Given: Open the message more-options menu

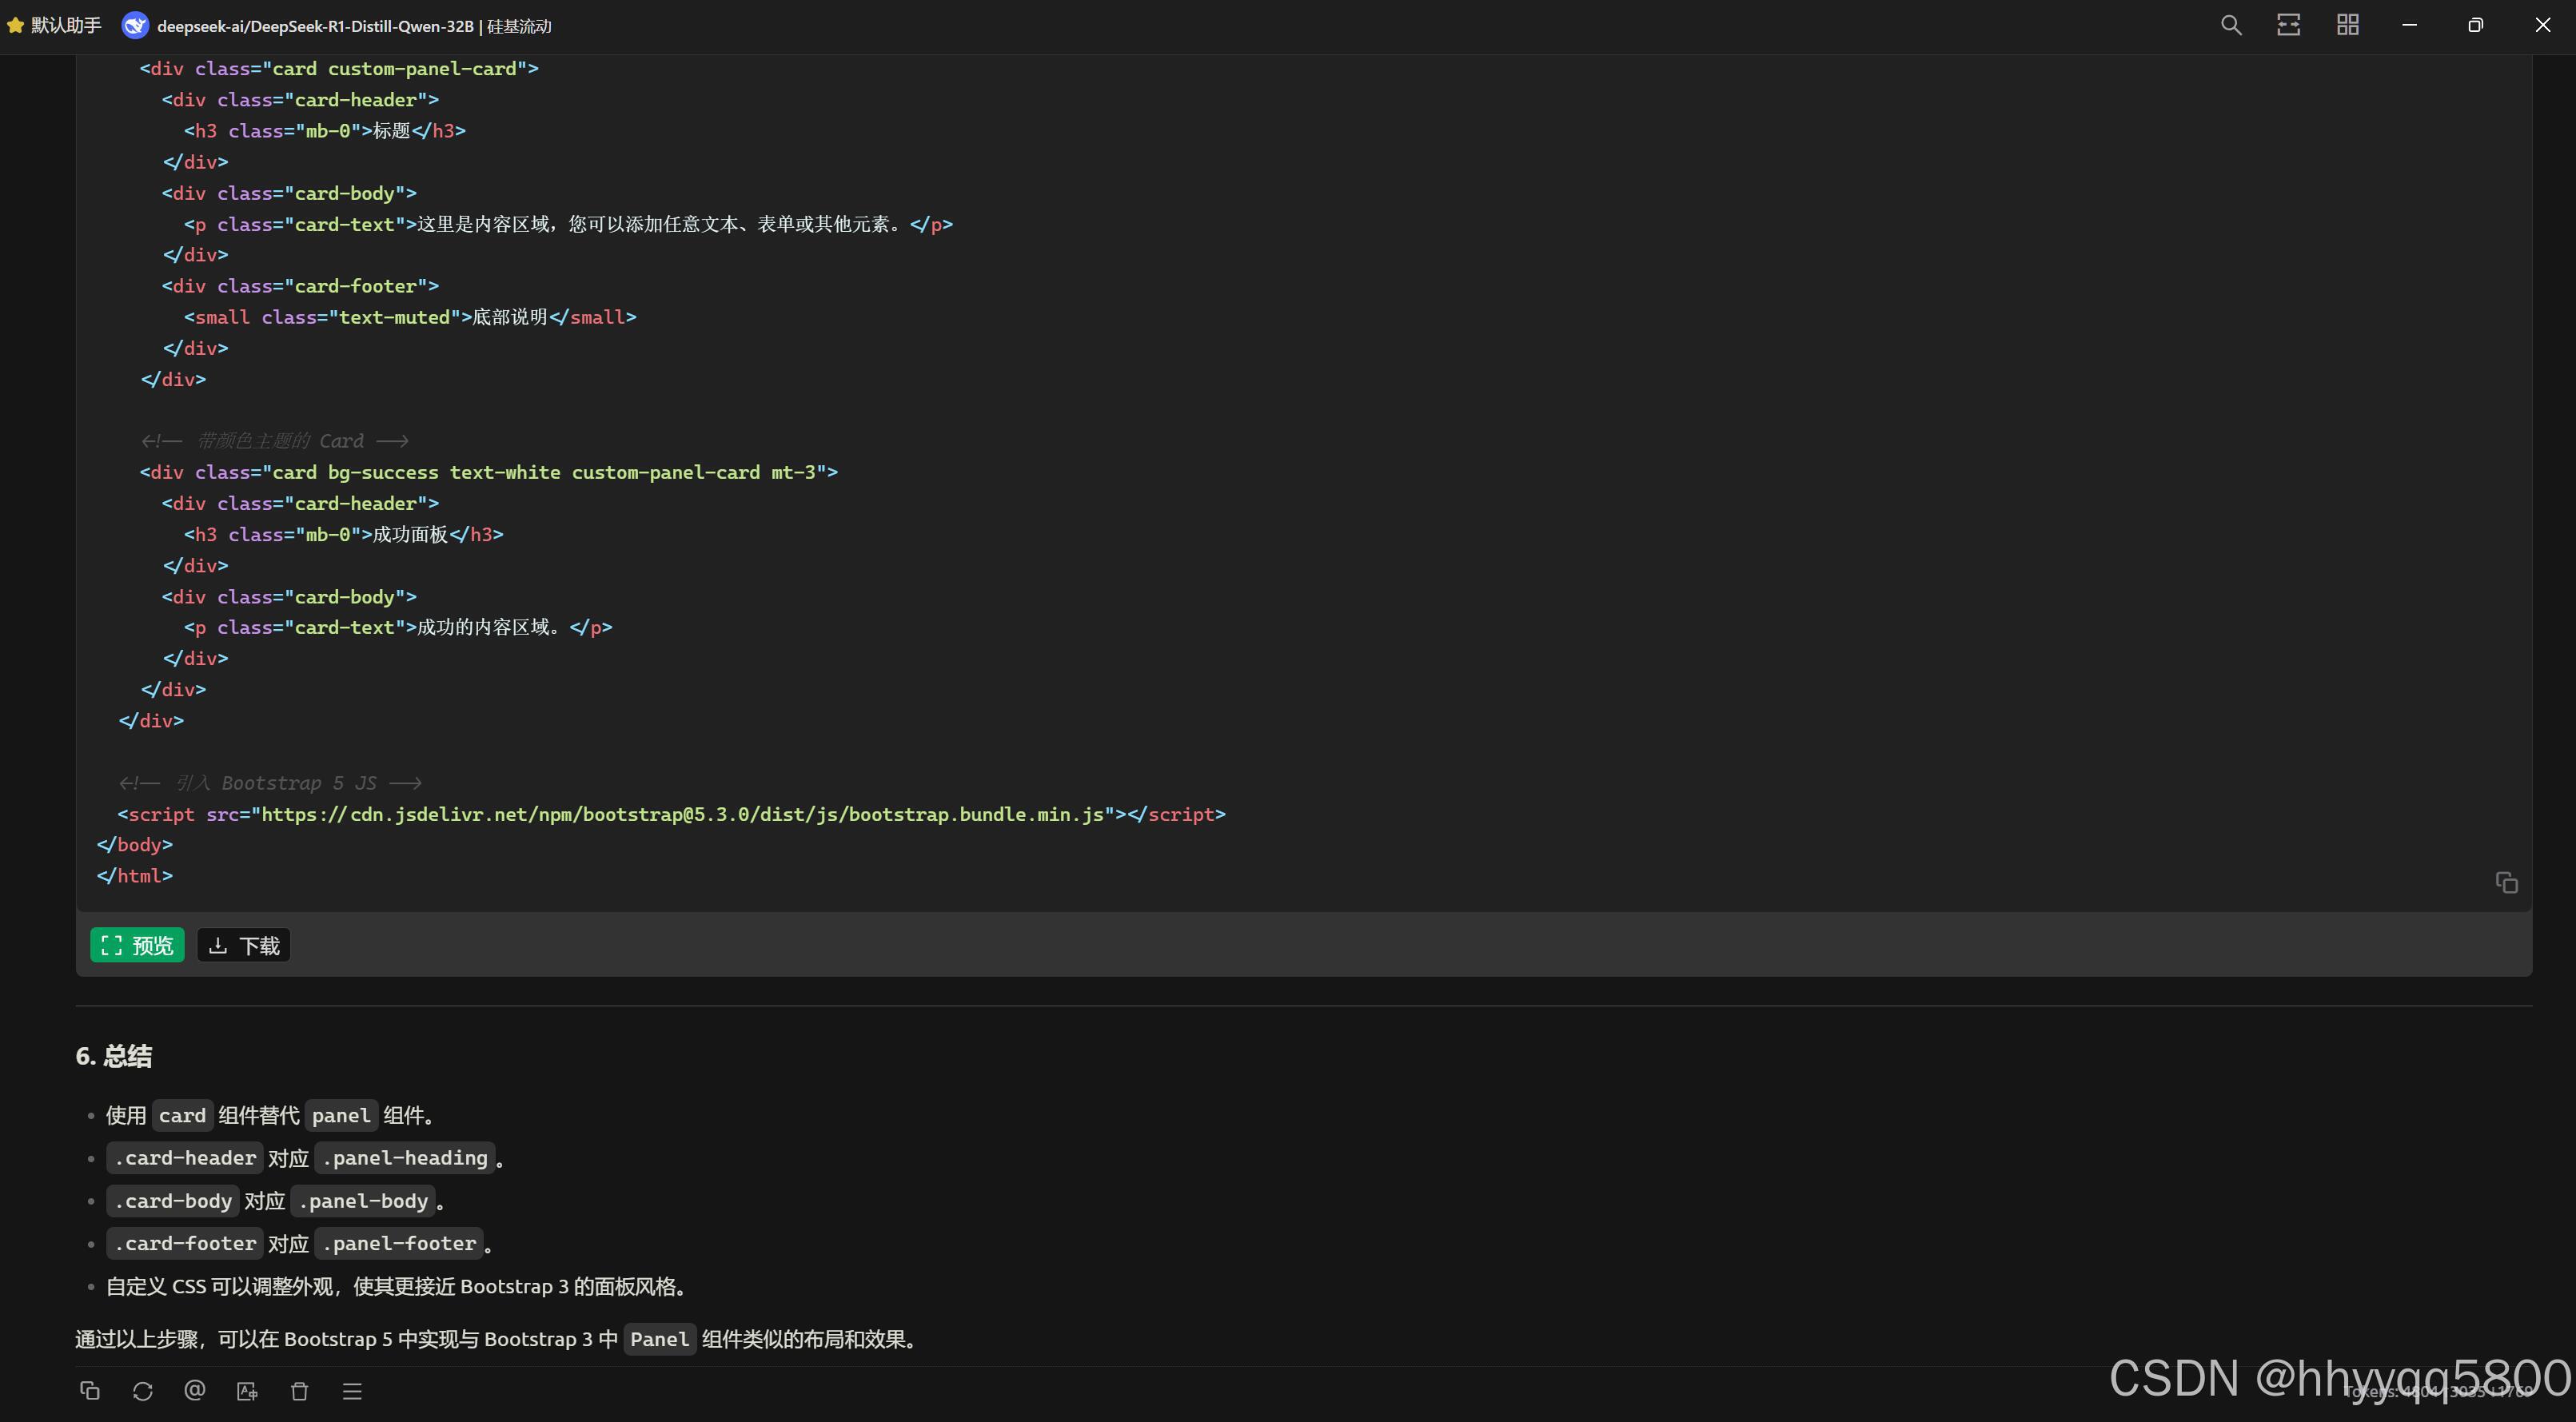Looking at the screenshot, I should click(352, 1391).
